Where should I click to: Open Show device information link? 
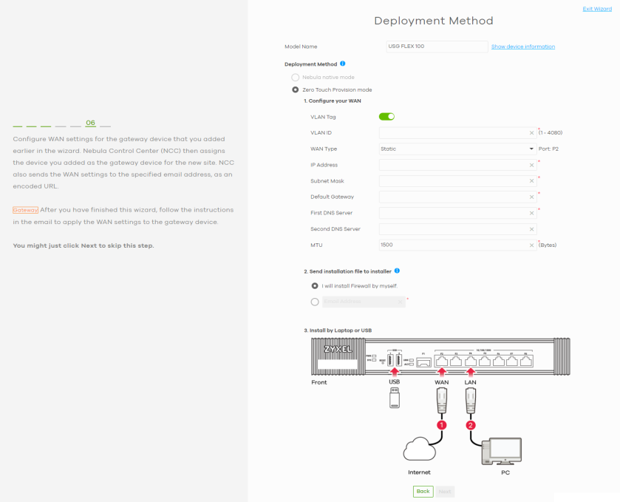(x=523, y=47)
